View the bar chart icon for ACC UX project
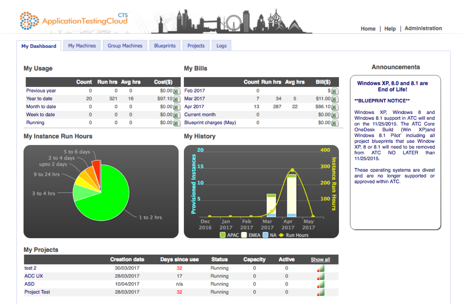467x304 pixels. coord(320,277)
